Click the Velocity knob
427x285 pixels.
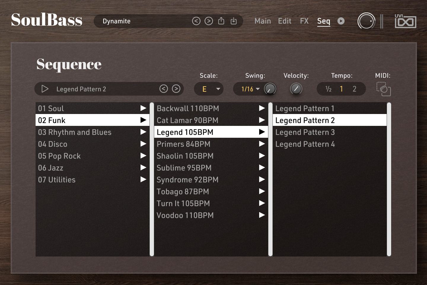tap(296, 89)
